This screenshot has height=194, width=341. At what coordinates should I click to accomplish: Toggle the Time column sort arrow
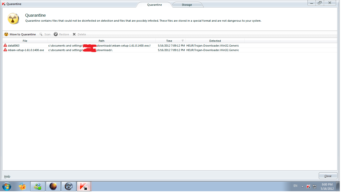coord(183,41)
